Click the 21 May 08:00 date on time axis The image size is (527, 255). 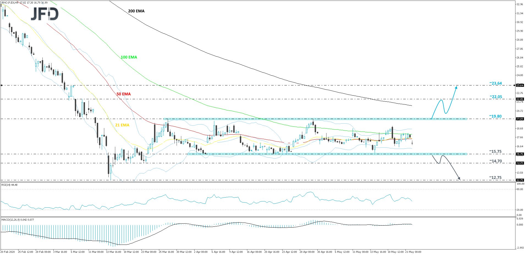413,252
